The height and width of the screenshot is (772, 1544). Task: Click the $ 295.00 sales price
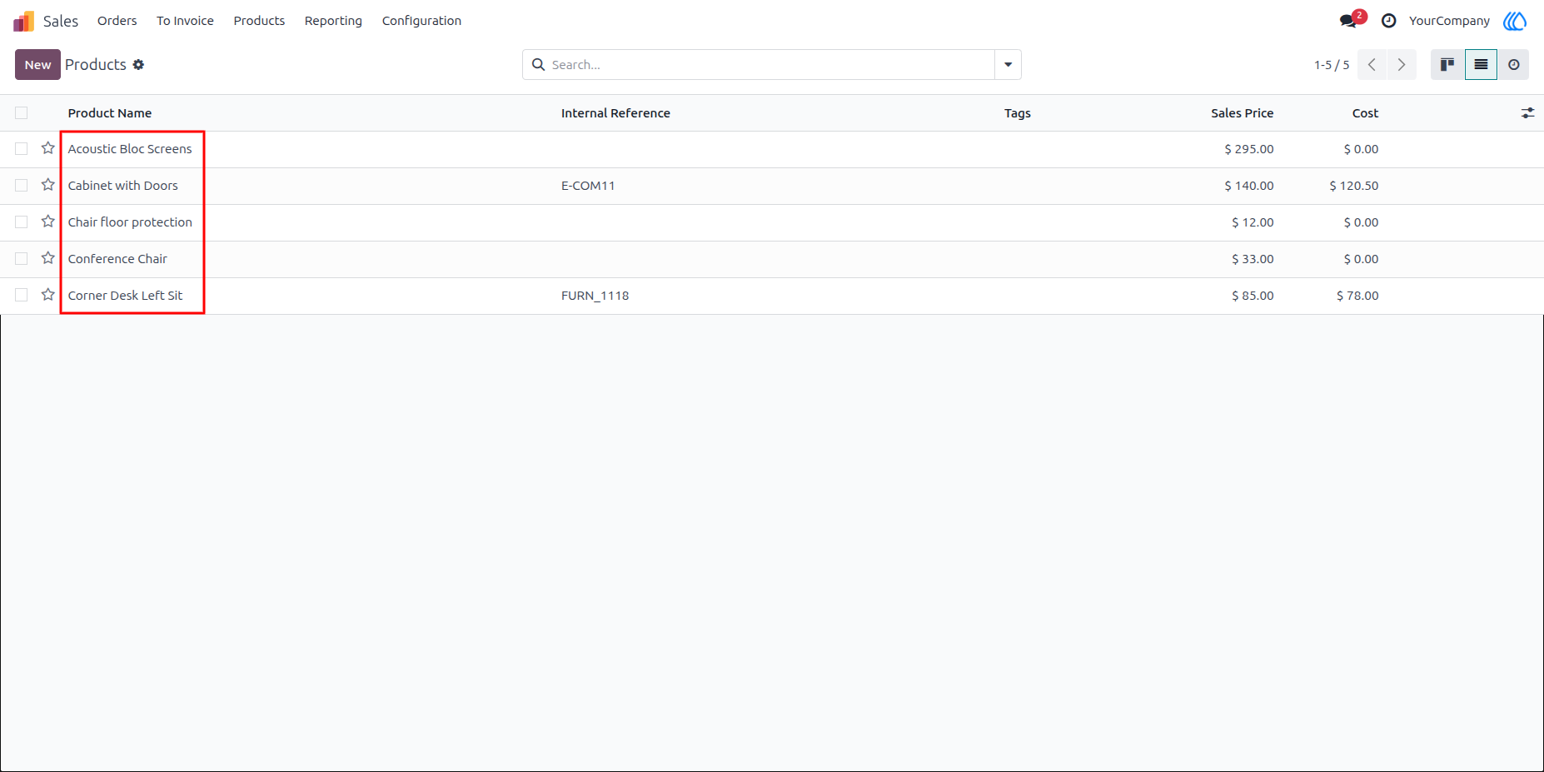coord(1249,149)
